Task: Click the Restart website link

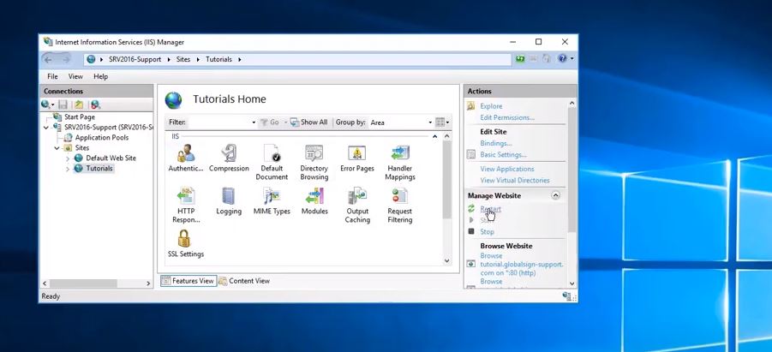Action: tap(490, 209)
